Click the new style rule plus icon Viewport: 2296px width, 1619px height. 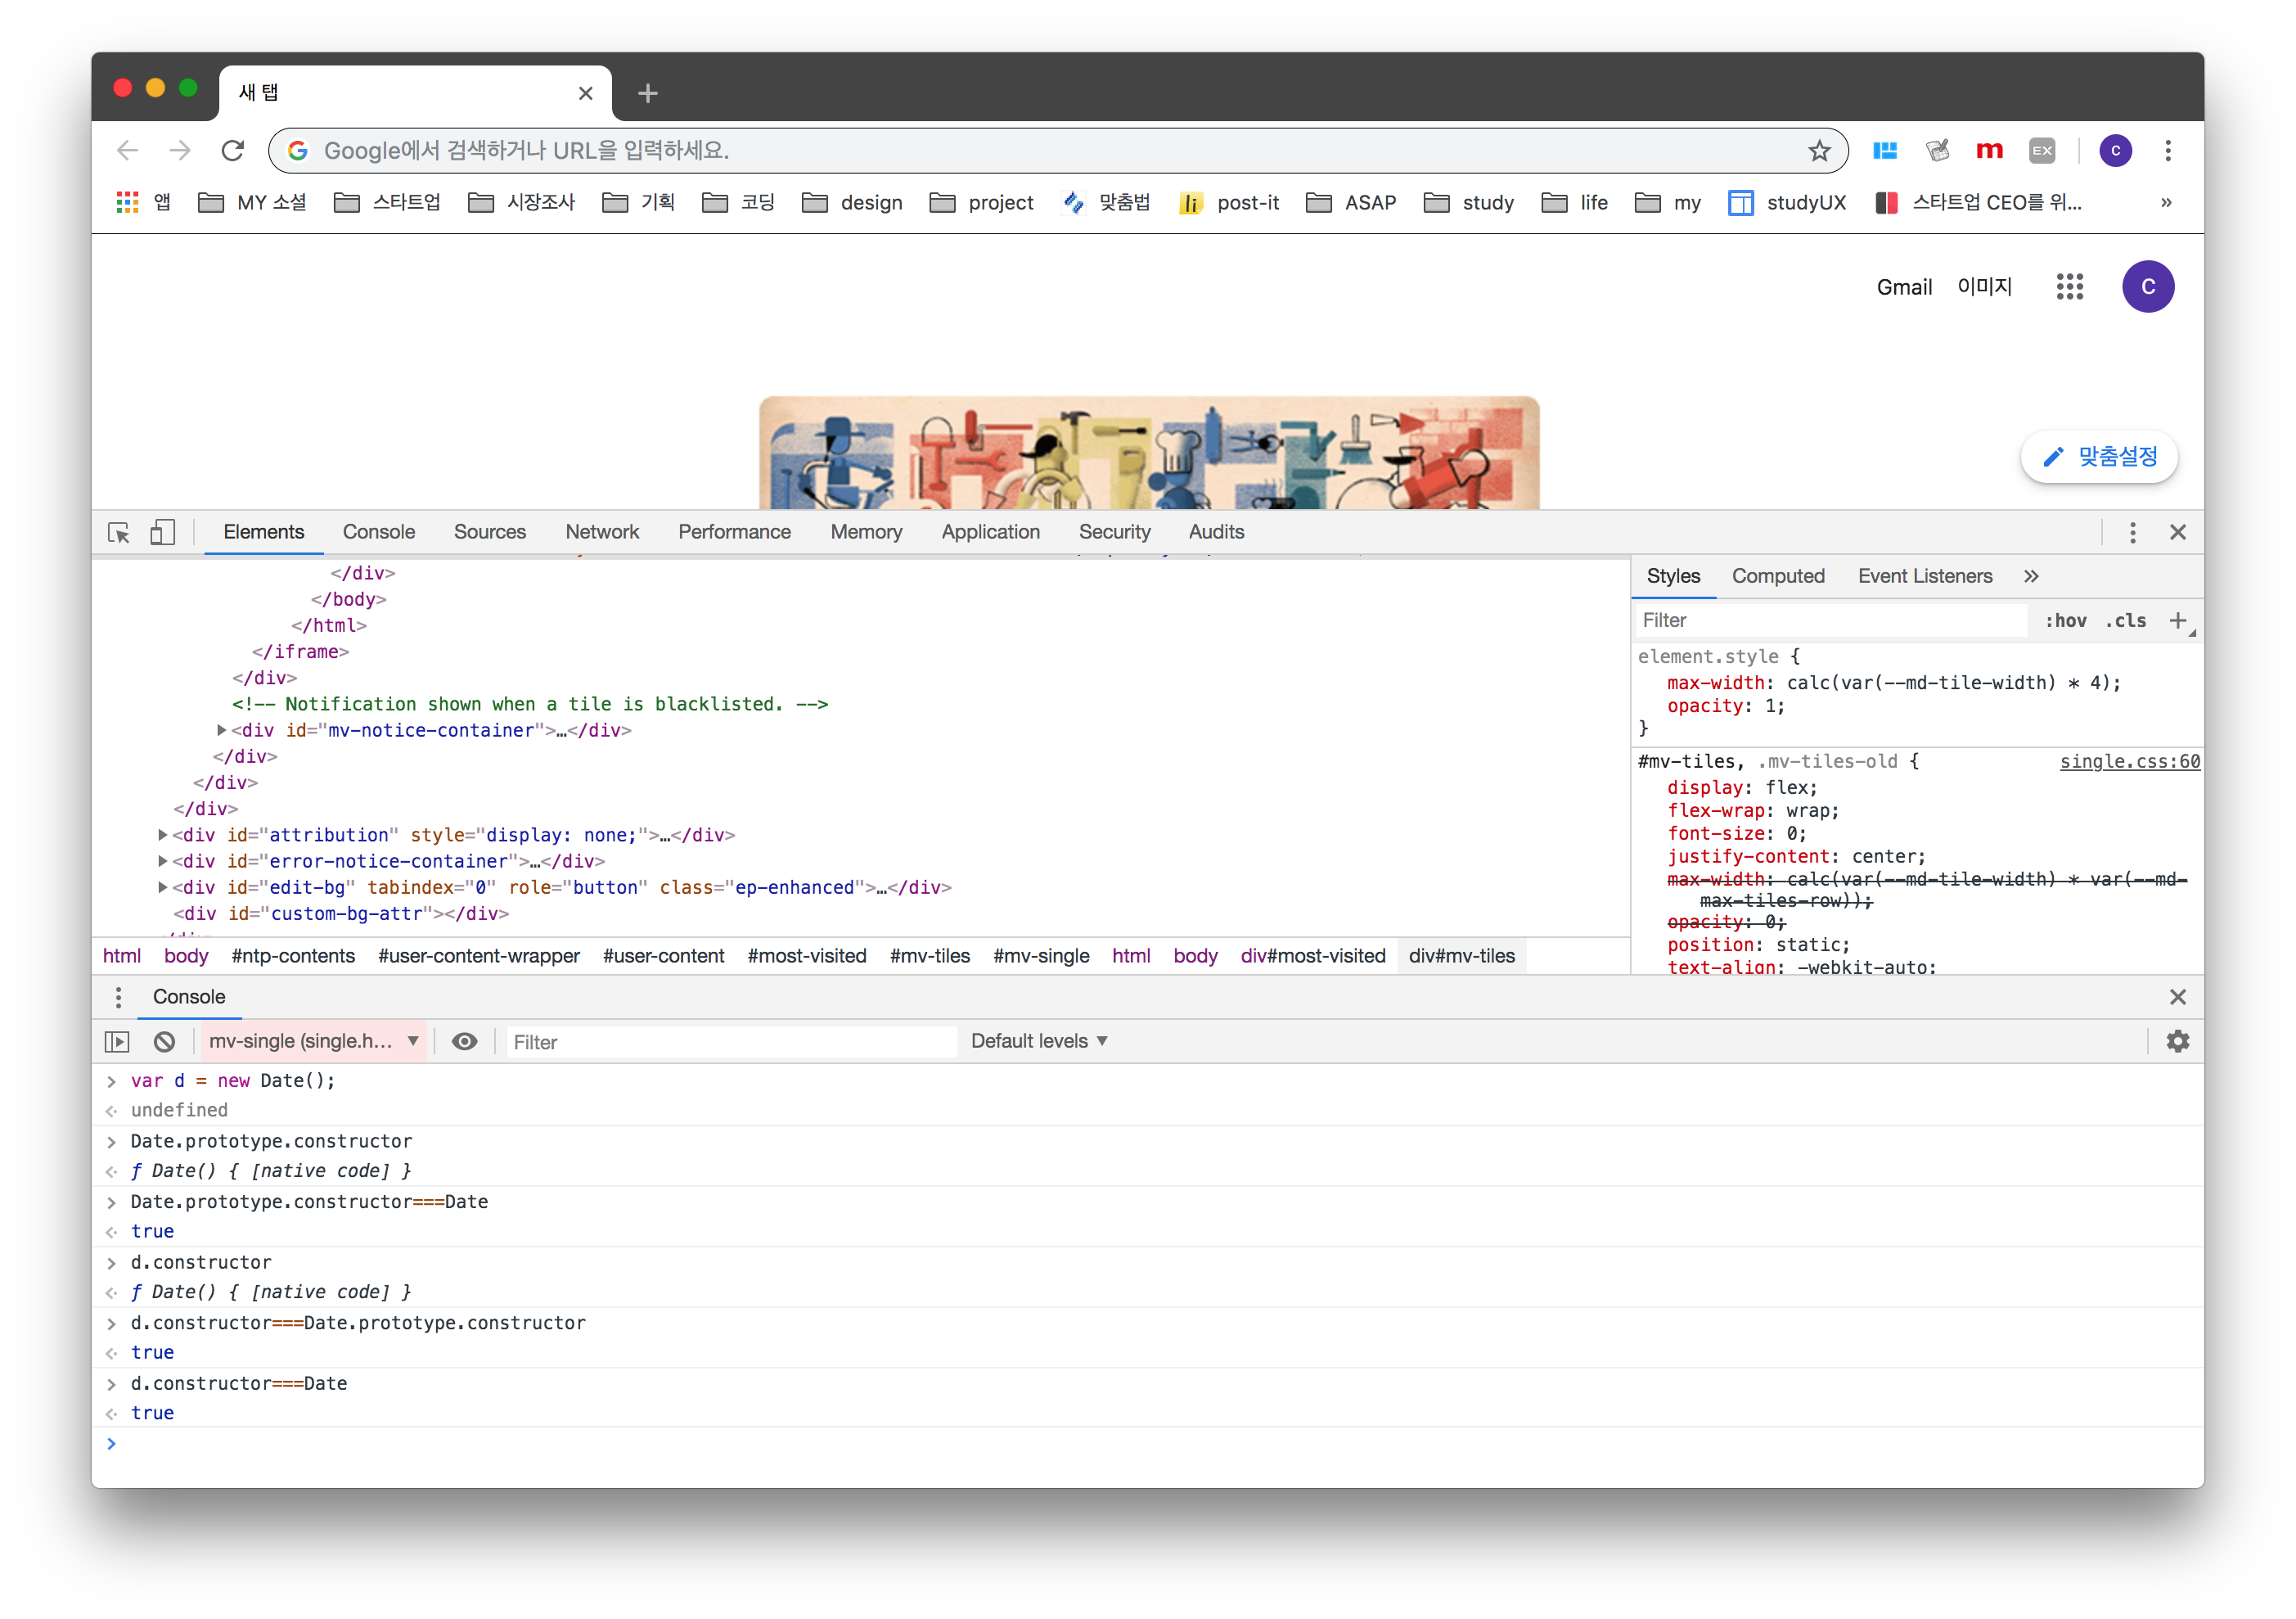[2177, 620]
